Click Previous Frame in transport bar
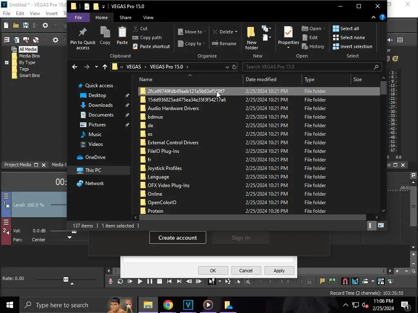The height and width of the screenshot is (313, 418). coord(189,281)
